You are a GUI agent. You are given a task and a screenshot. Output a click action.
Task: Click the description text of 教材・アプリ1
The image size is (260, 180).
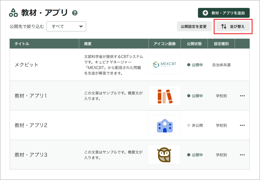tap(113, 96)
